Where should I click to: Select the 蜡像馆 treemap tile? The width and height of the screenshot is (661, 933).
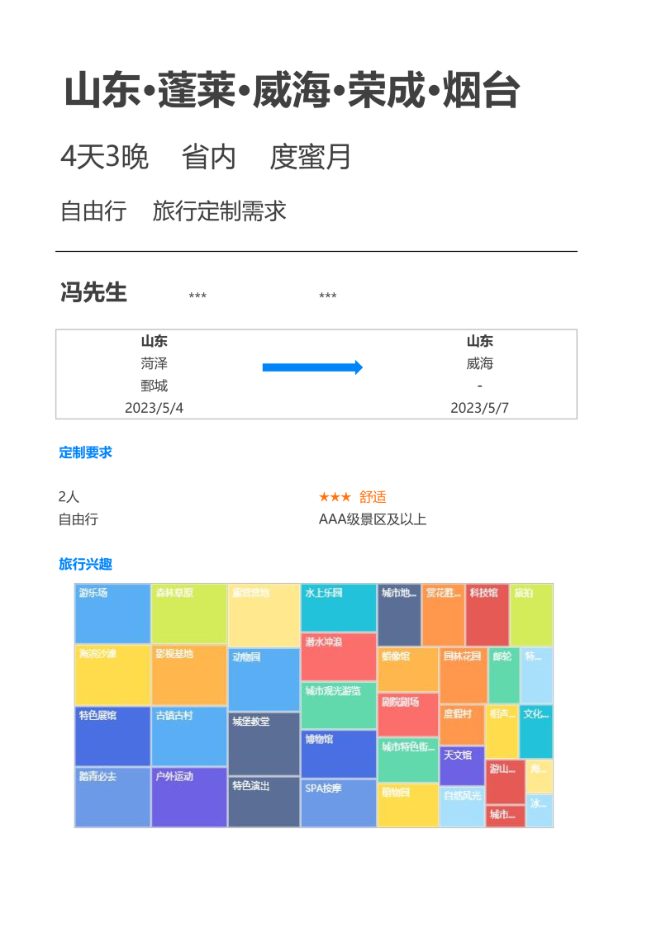[x=408, y=670]
